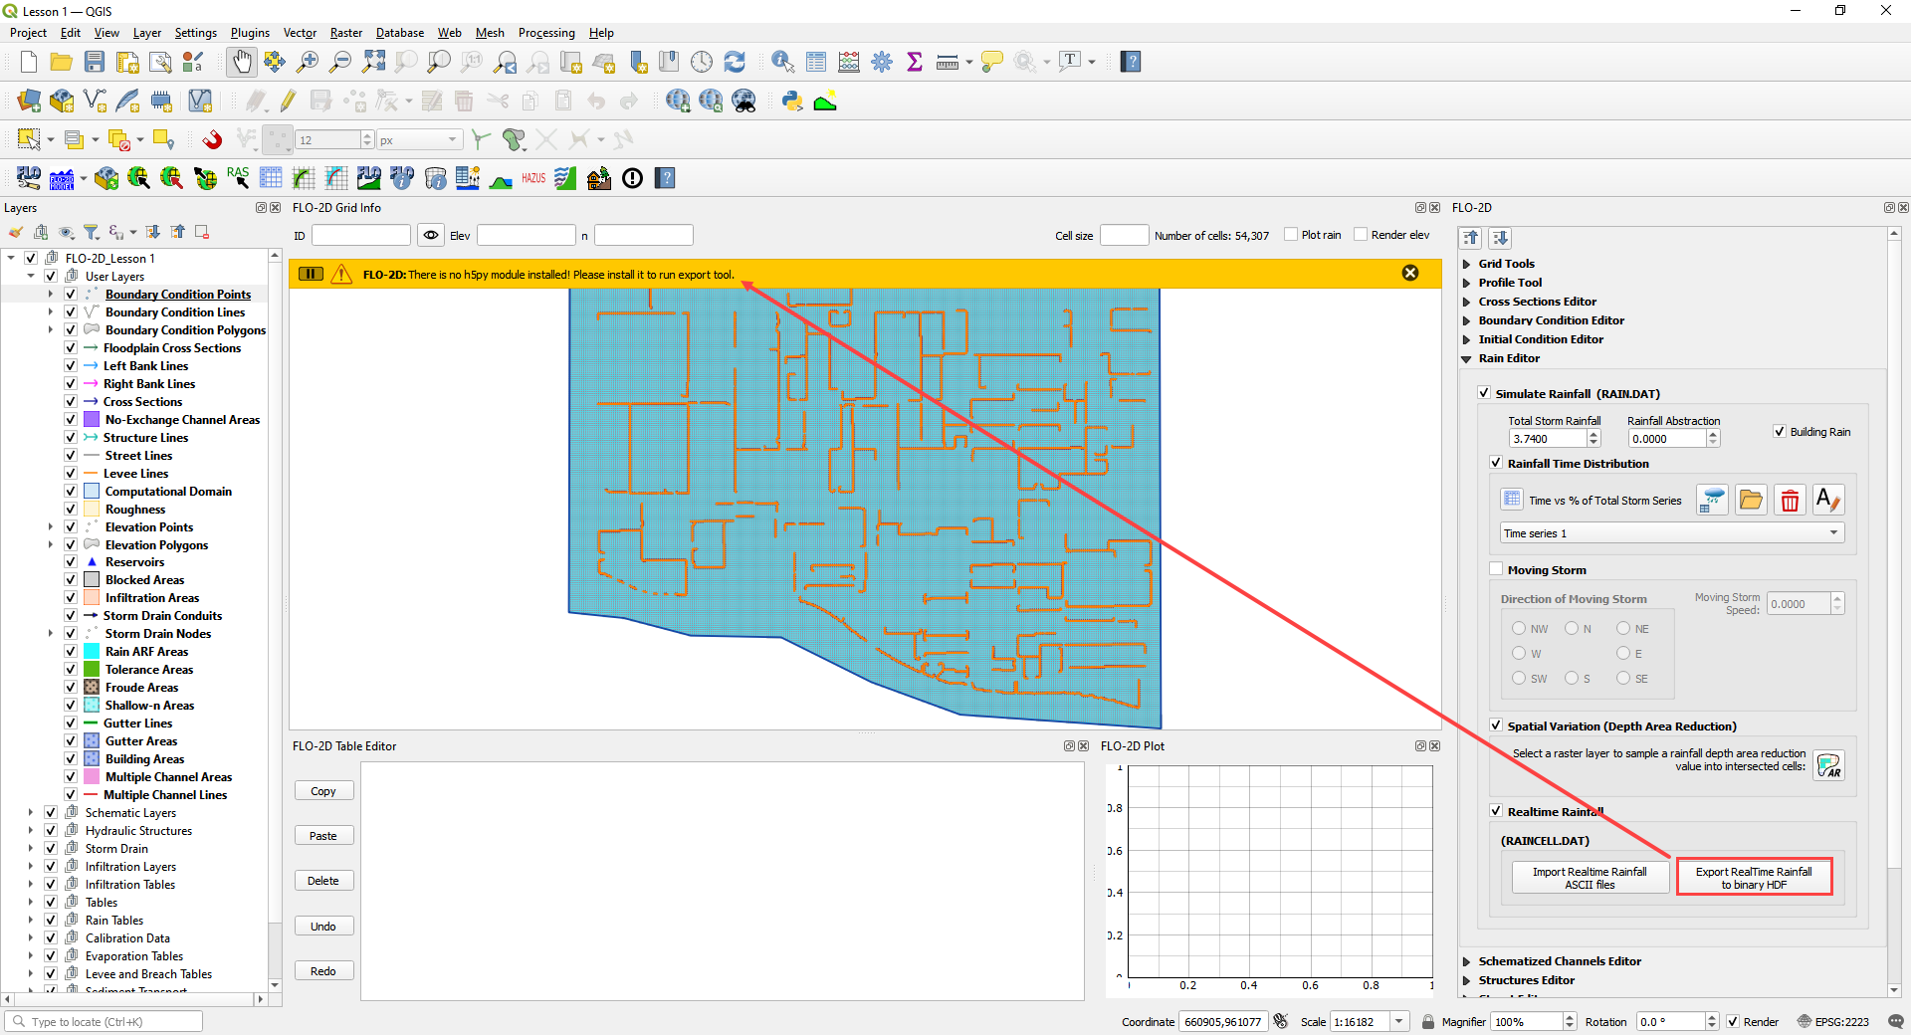Screen dimensions: 1911x1035
Task: Open the Vector menu
Action: 300,33
